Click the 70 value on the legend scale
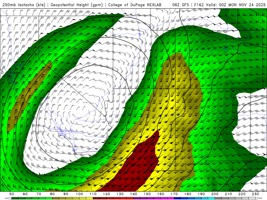 point(39,194)
